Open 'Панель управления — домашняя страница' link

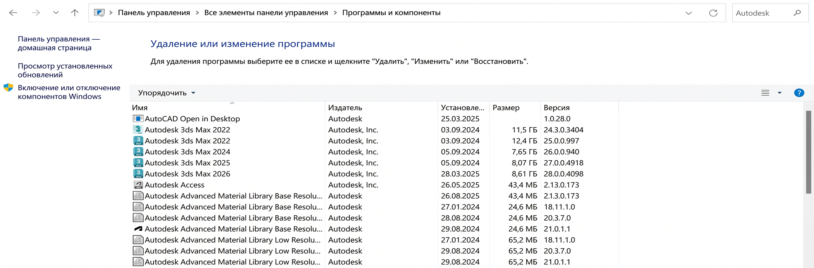[x=59, y=43]
